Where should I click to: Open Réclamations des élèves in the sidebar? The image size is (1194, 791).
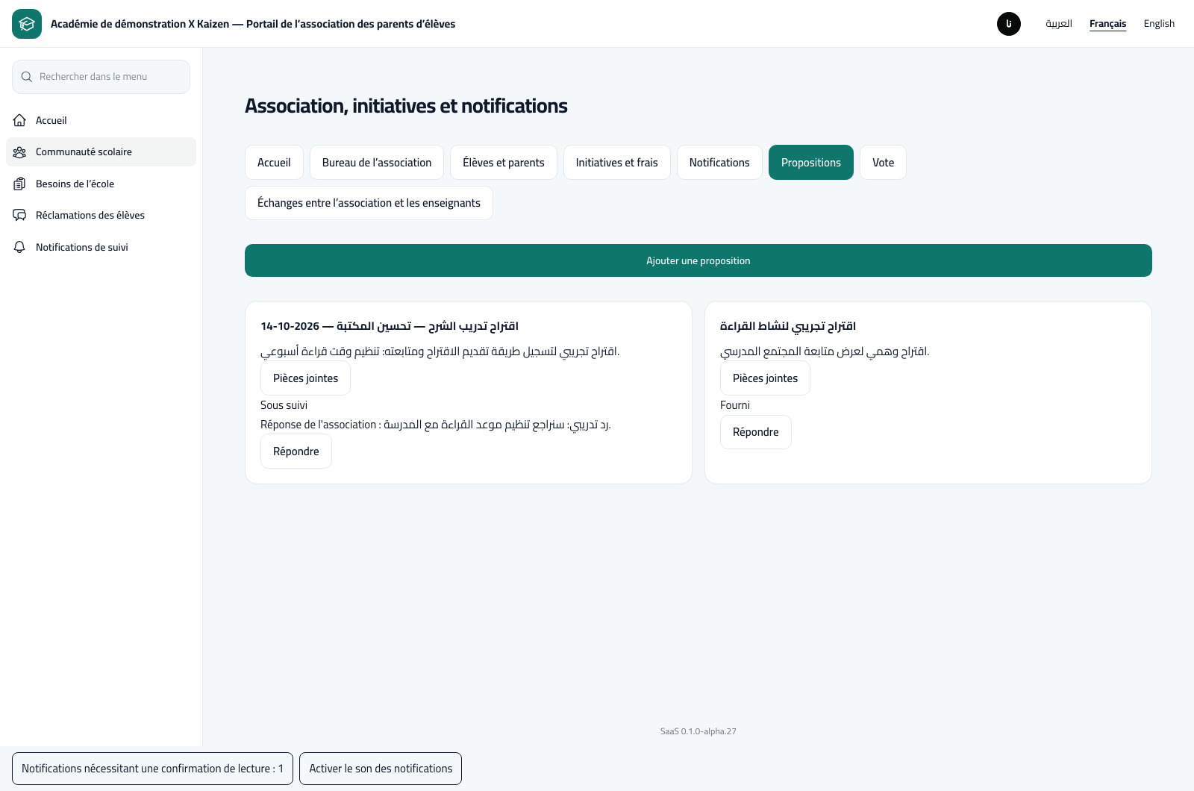101,216
